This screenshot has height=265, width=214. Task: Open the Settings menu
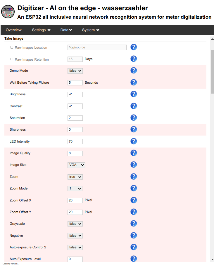pyautogui.click(x=41, y=30)
